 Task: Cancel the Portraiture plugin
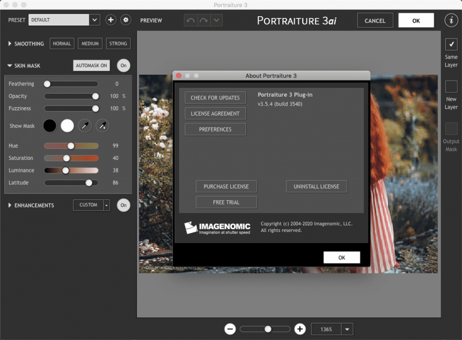375,21
